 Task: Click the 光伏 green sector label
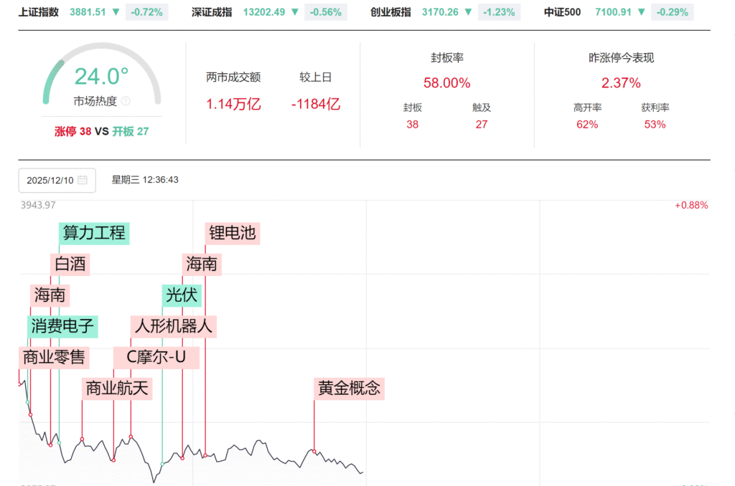(x=182, y=295)
